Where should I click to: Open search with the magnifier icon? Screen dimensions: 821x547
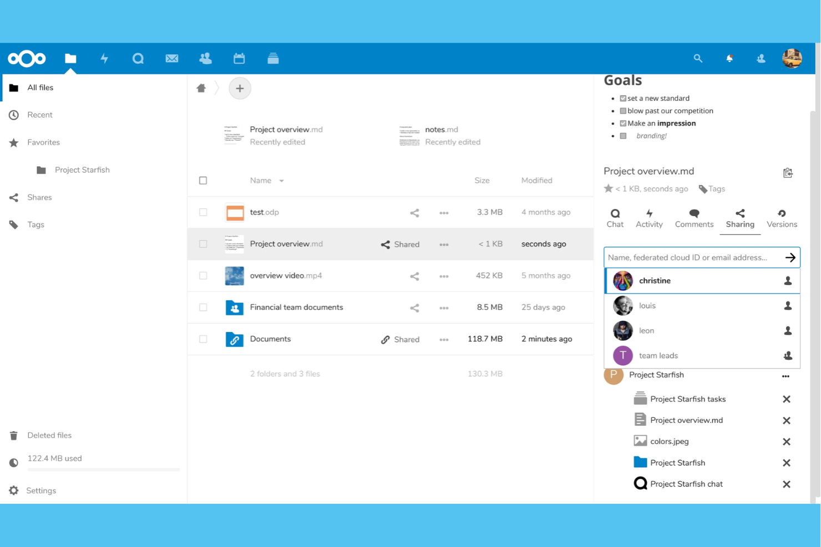(698, 58)
